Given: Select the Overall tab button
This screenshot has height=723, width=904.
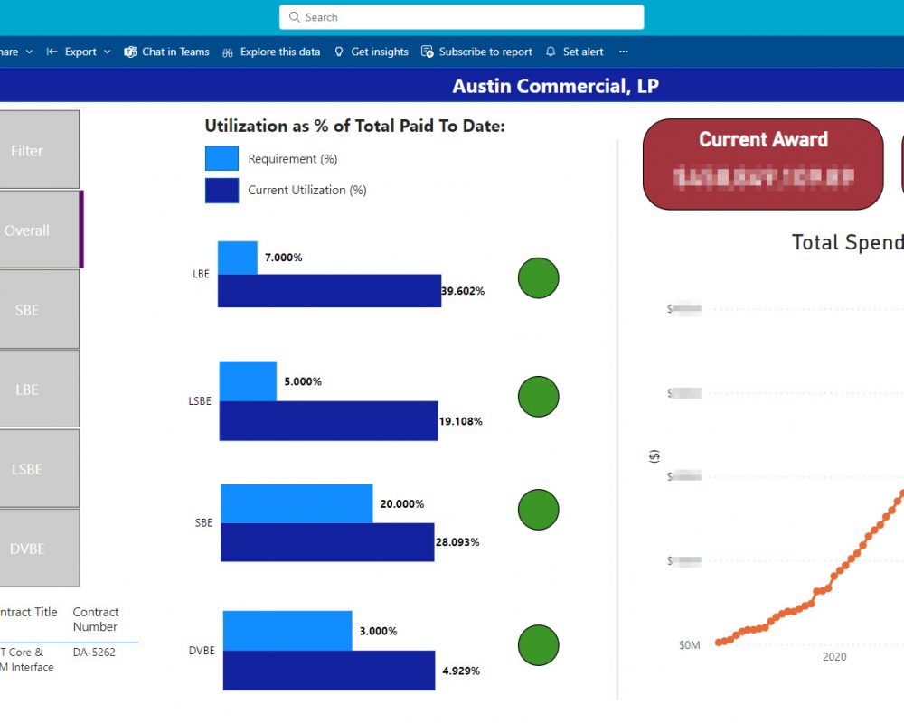Looking at the screenshot, I should tap(41, 230).
